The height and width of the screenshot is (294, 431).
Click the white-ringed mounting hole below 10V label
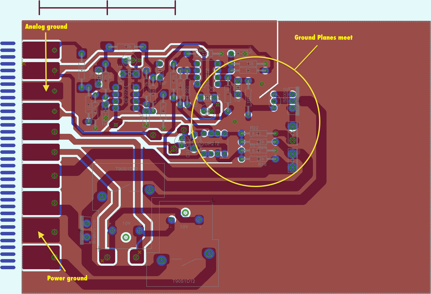pos(126,237)
